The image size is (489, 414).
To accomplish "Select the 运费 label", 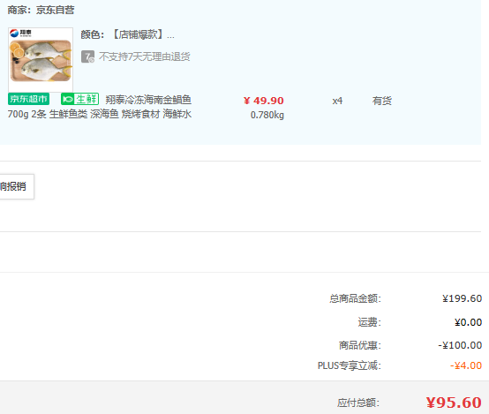I will coord(369,322).
